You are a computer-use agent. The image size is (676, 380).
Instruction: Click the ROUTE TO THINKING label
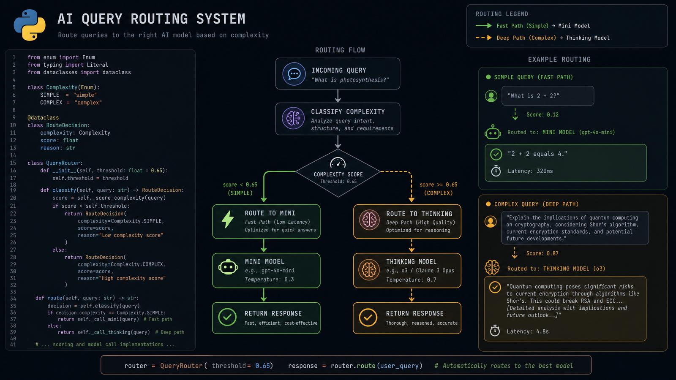(x=419, y=214)
